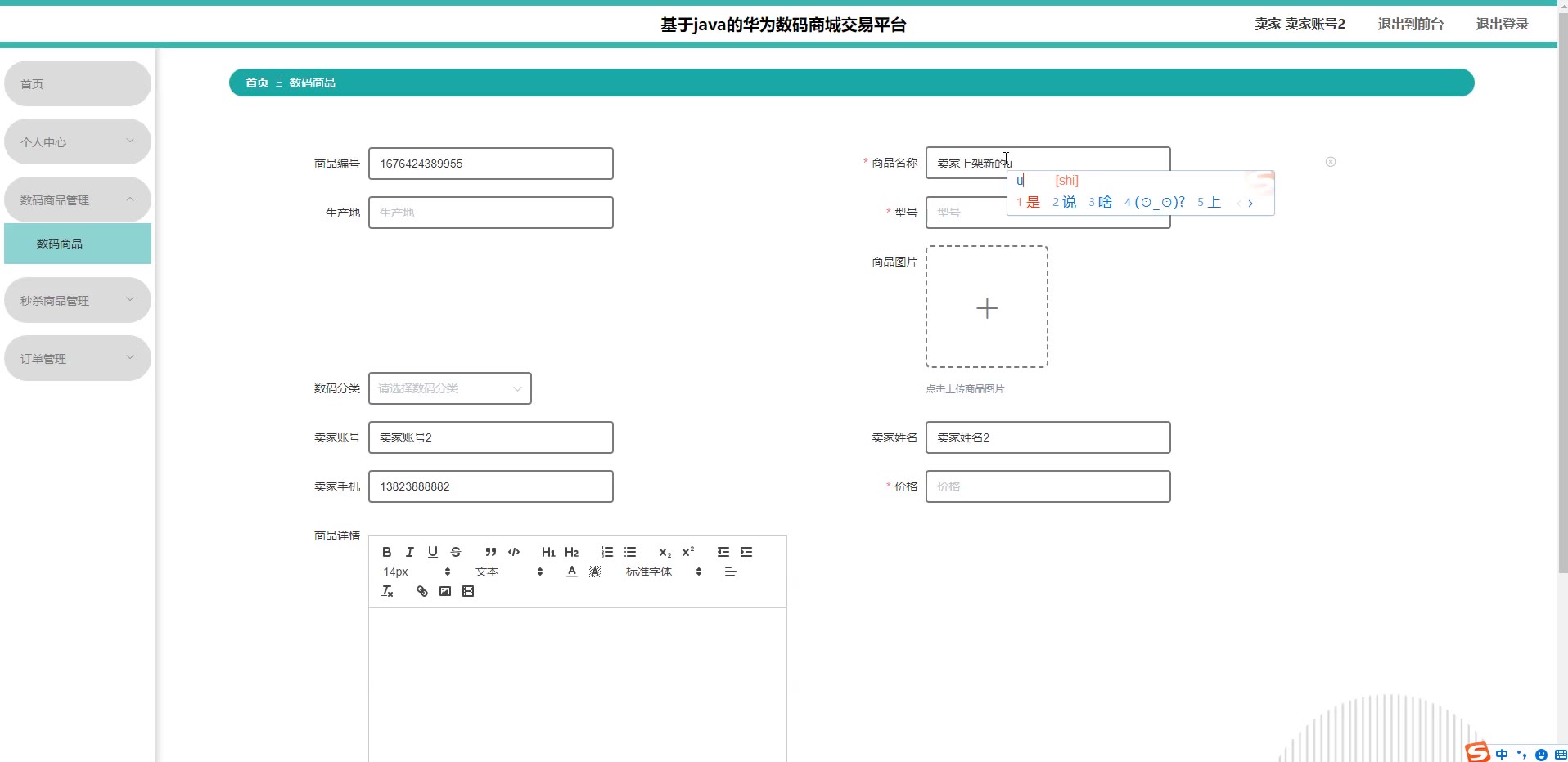Open the text alignment options
The width and height of the screenshot is (1568, 762).
(x=731, y=571)
